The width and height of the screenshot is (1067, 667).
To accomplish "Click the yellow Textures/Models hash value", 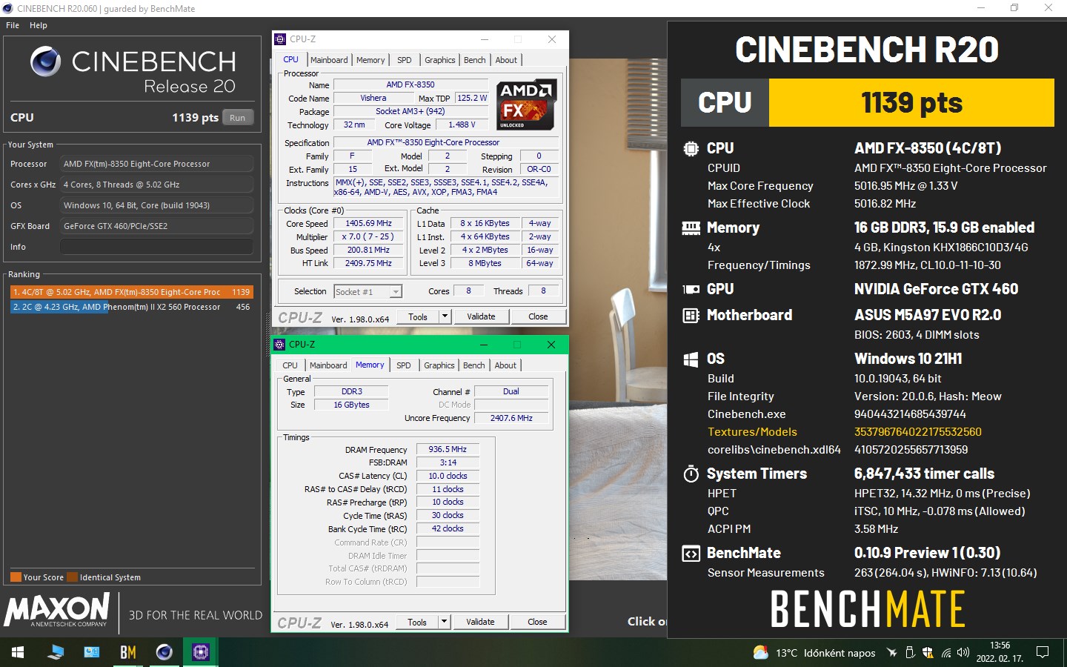I will click(x=917, y=432).
